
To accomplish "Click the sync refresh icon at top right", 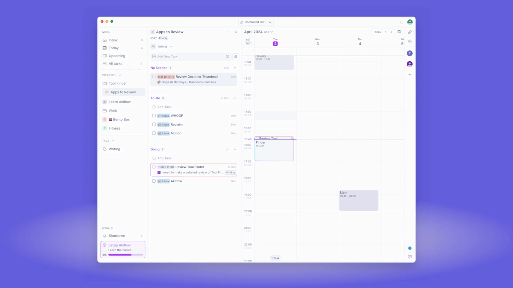I will coord(402,22).
